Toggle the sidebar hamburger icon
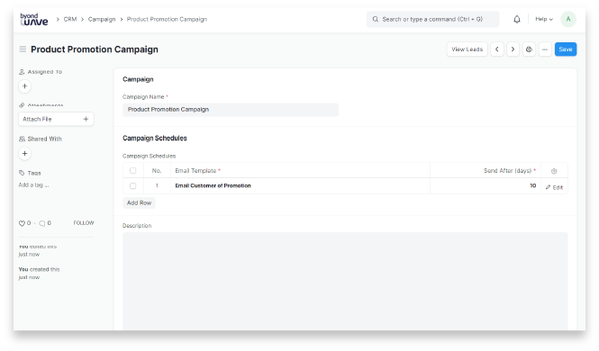Screen dimensions: 599x351 (x=23, y=49)
